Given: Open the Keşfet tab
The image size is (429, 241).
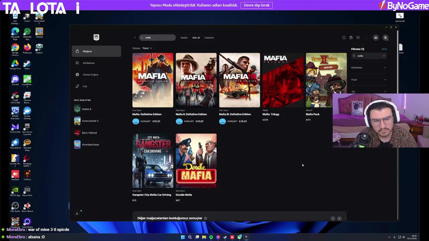Looking at the screenshot, I should (x=184, y=37).
